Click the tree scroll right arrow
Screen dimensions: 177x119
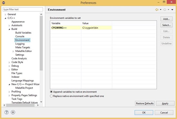coord(38,105)
